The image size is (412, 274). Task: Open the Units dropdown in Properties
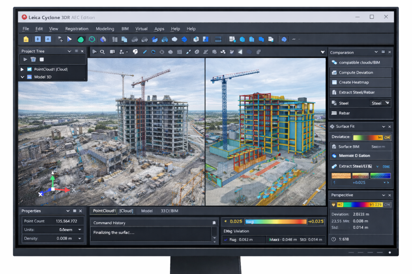click(x=80, y=230)
